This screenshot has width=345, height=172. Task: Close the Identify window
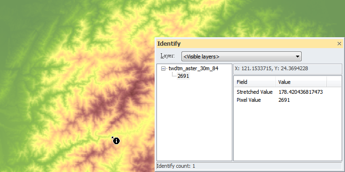339,44
